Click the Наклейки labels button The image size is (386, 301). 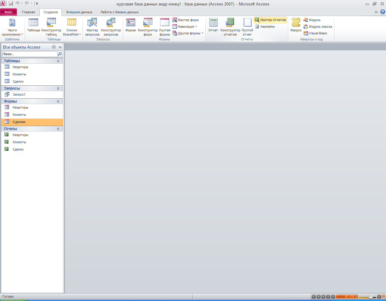pyautogui.click(x=265, y=27)
